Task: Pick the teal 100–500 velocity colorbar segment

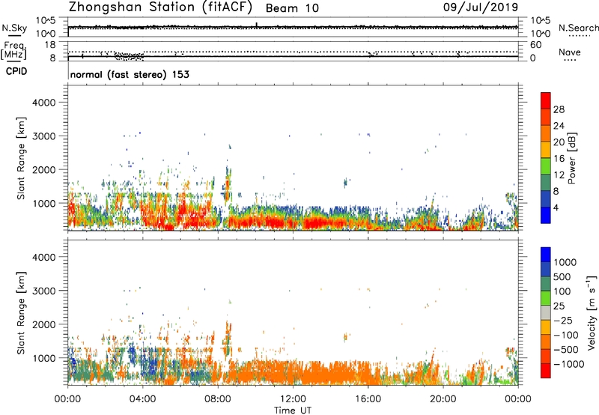Action: [546, 284]
